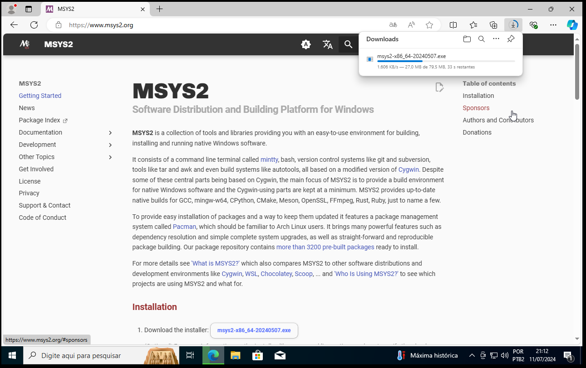Click the page vertical scrollbar thumb
Image resolution: width=586 pixels, height=368 pixels.
577,72
